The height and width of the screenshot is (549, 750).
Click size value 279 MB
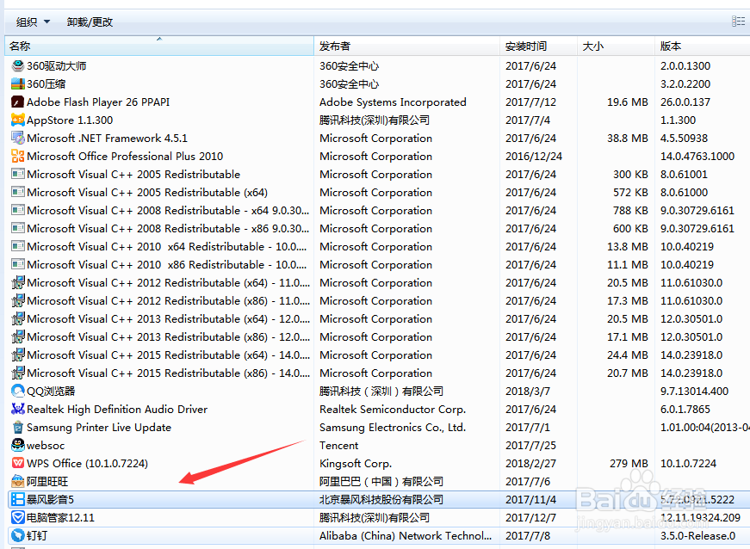(629, 464)
